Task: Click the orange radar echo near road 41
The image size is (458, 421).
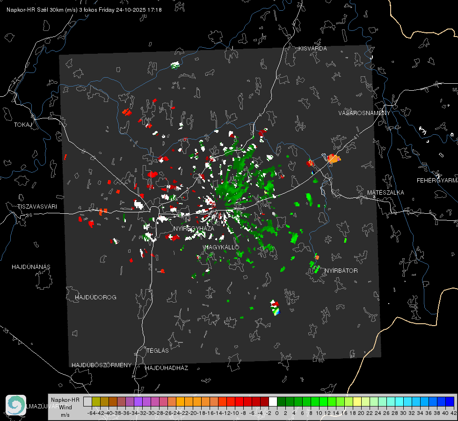Action: [334, 159]
